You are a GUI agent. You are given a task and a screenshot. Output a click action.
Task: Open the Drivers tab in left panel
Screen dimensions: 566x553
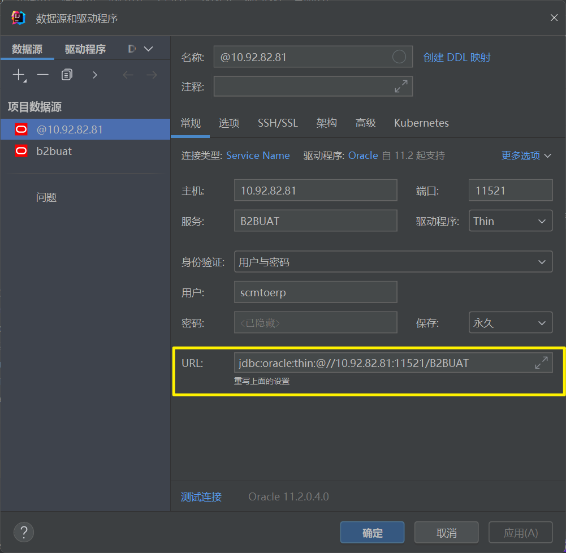coord(85,49)
